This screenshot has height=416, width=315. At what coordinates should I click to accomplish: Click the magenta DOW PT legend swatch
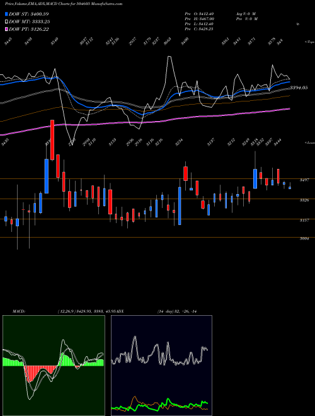[x=6, y=30]
